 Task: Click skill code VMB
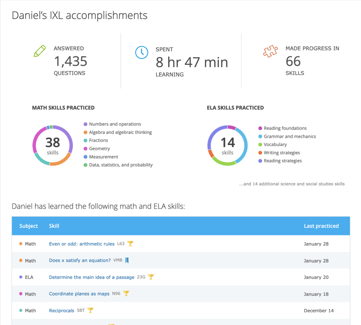(118, 260)
